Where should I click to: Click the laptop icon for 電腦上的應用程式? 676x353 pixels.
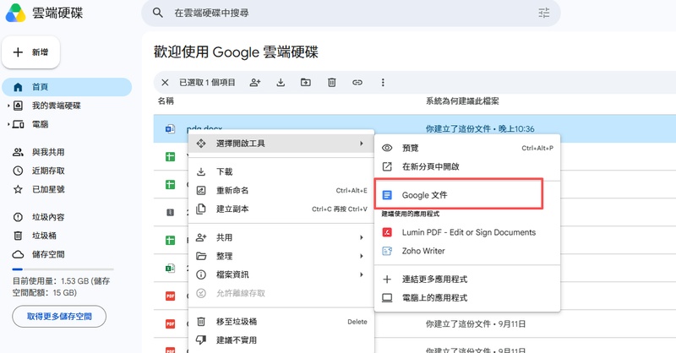(x=387, y=298)
